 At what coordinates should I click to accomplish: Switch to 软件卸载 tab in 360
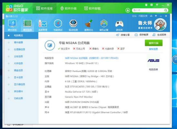pos(92,8)
